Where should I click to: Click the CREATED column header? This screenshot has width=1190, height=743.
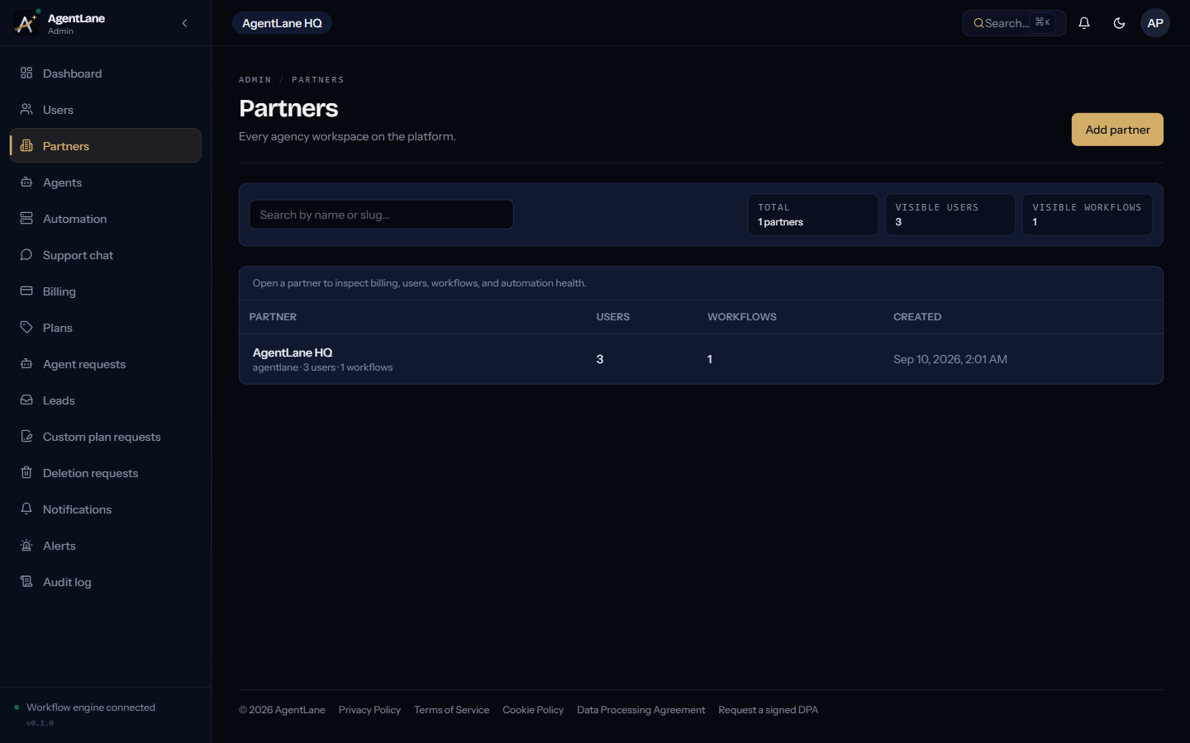[x=917, y=317]
